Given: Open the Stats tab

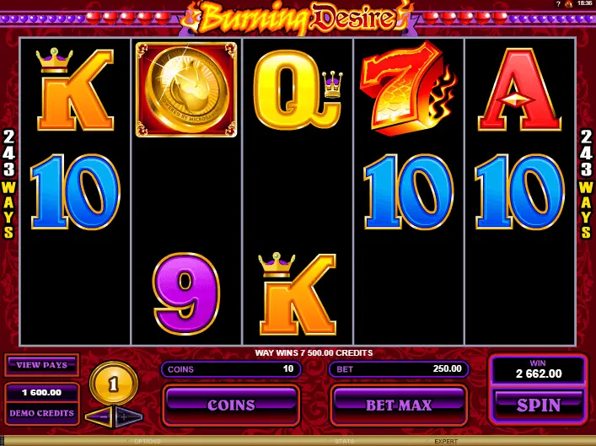Looking at the screenshot, I should coord(345,442).
